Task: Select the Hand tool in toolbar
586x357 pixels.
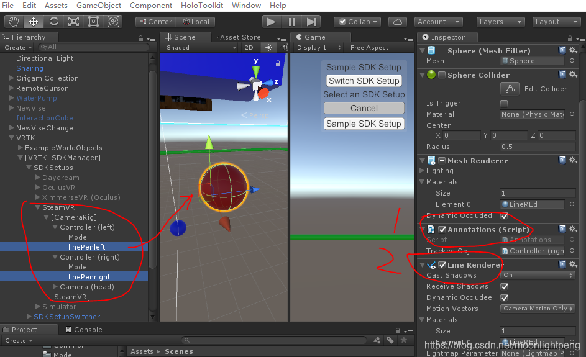Action: click(x=14, y=22)
